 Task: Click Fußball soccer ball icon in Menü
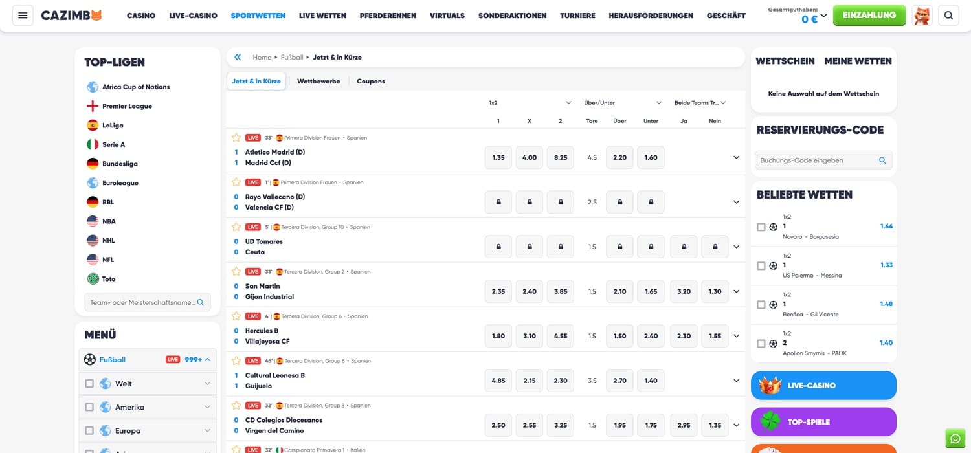(90, 360)
